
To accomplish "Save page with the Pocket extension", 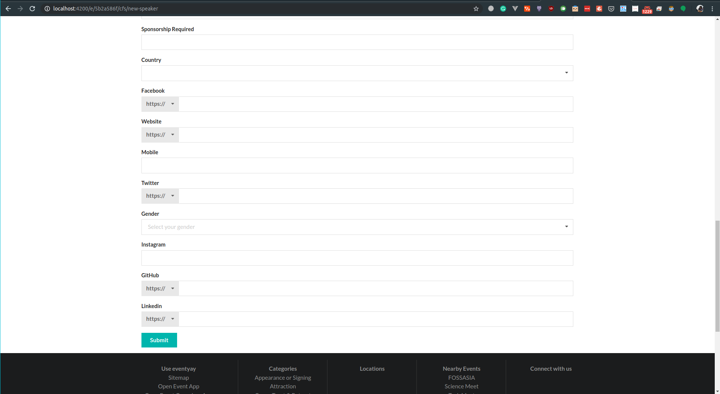I will coord(611,8).
